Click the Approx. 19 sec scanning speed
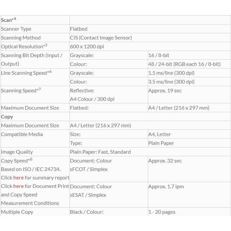This screenshot has width=231, height=231. click(165, 91)
